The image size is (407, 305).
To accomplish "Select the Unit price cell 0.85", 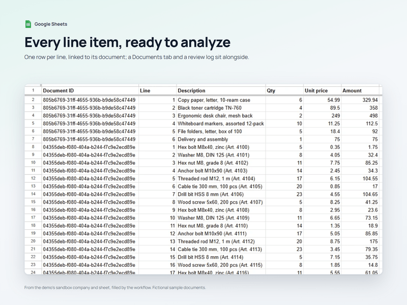I will (322, 187).
